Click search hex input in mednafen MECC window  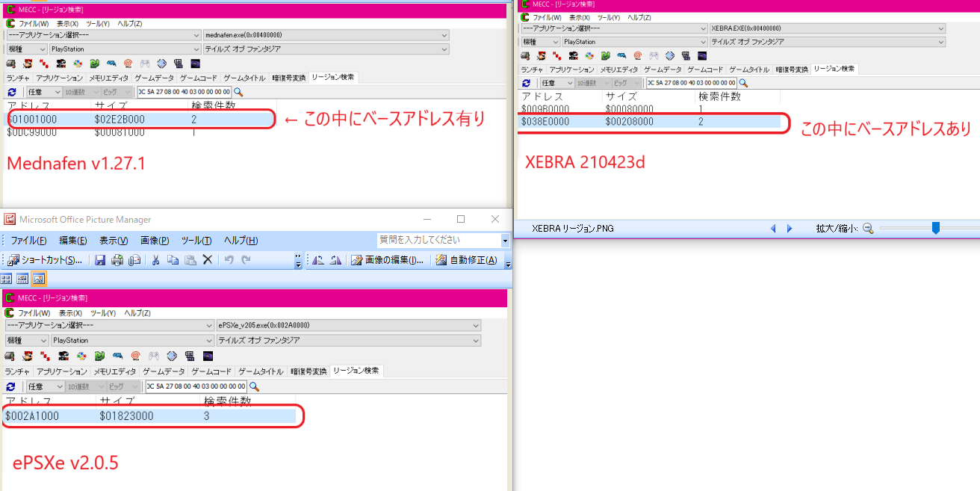tap(184, 92)
